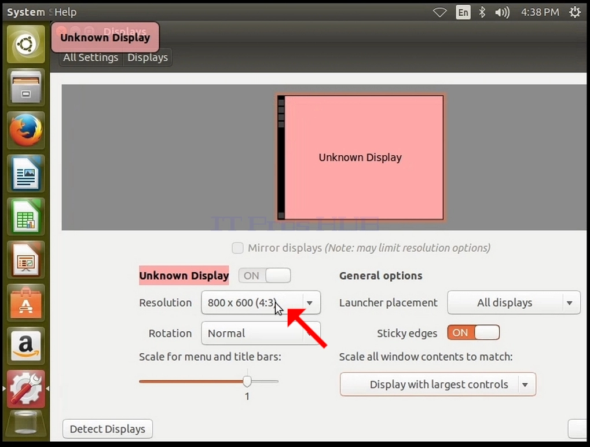Screen dimensions: 590x447
Task: Open the session power gear menu
Action: (x=574, y=12)
